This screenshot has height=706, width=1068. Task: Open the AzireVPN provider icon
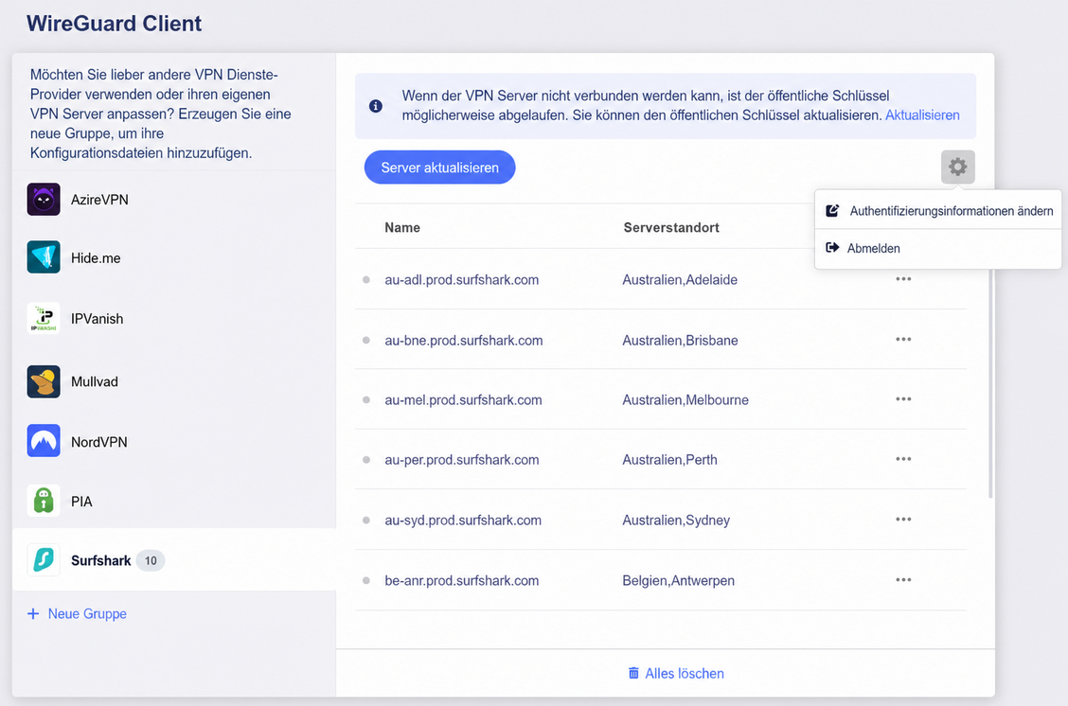[x=44, y=200]
